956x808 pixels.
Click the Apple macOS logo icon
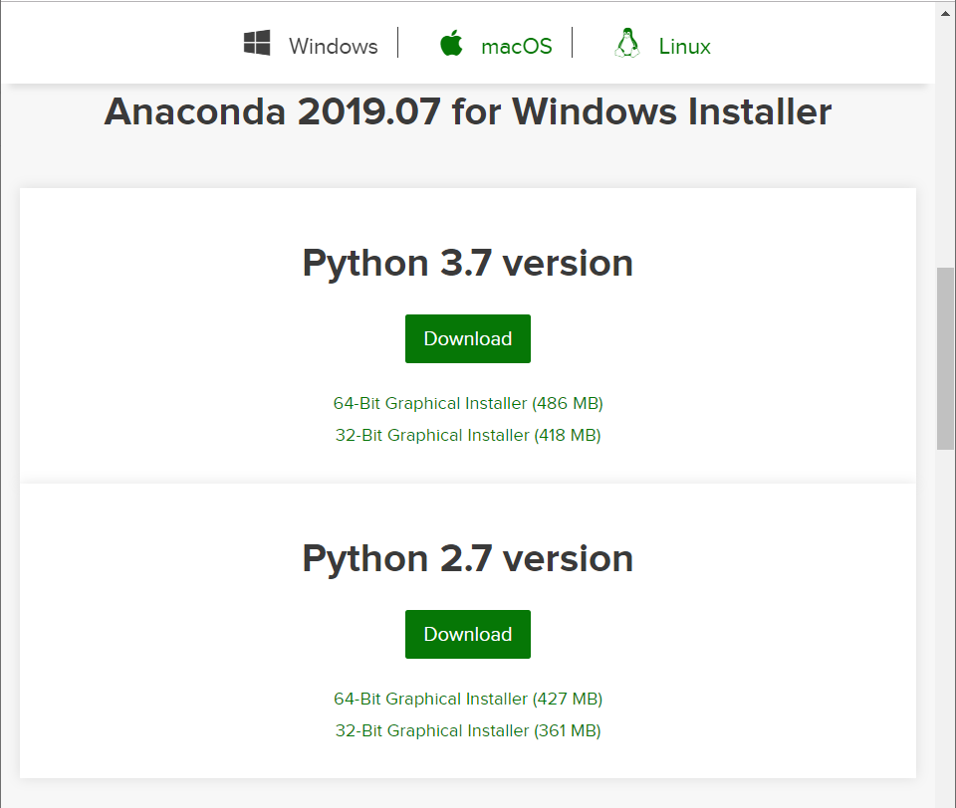coord(451,43)
